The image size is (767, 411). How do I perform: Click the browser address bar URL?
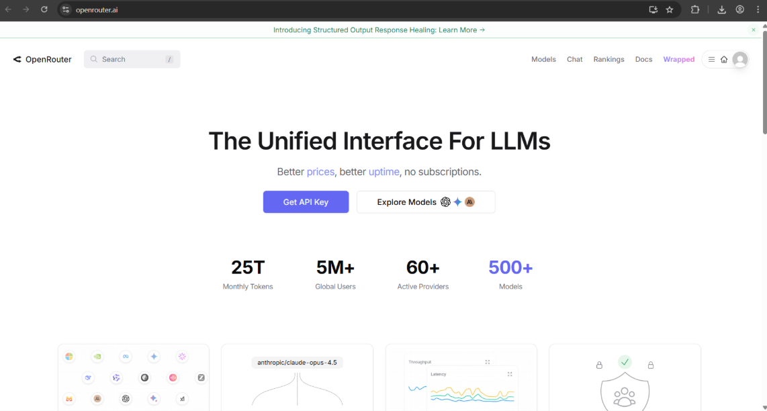point(96,10)
